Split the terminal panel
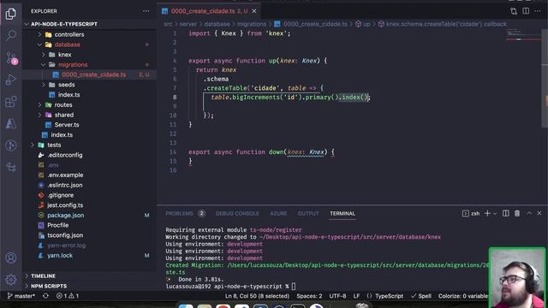This screenshot has width=548, height=308. click(506, 213)
